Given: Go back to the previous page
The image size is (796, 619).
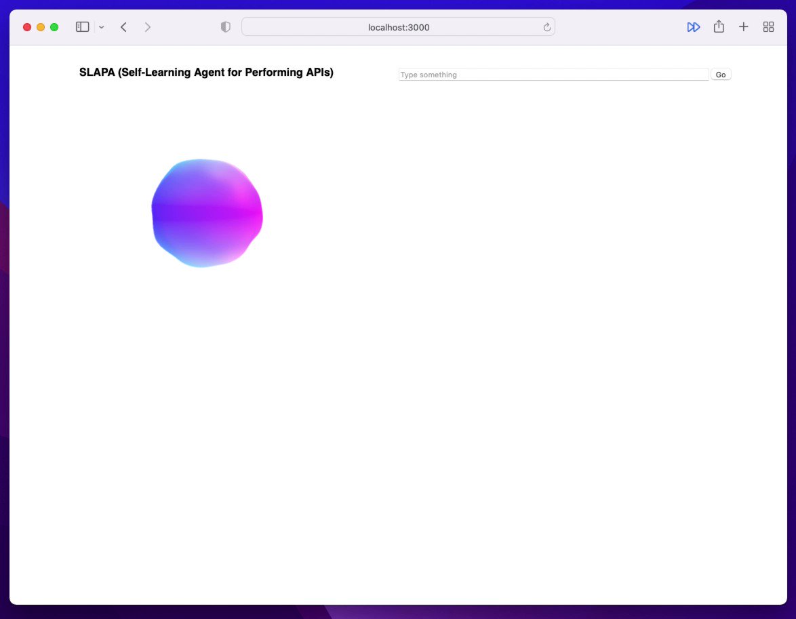Looking at the screenshot, I should point(123,27).
